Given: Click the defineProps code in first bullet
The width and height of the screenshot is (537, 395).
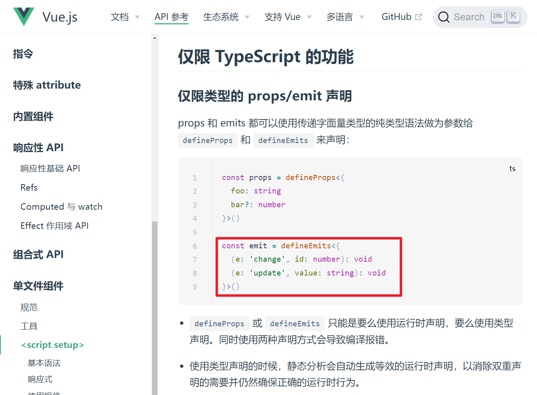Looking at the screenshot, I should [220, 323].
